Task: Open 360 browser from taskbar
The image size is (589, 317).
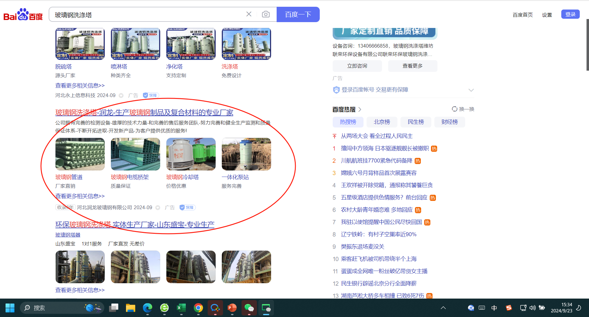Action: pos(165,308)
